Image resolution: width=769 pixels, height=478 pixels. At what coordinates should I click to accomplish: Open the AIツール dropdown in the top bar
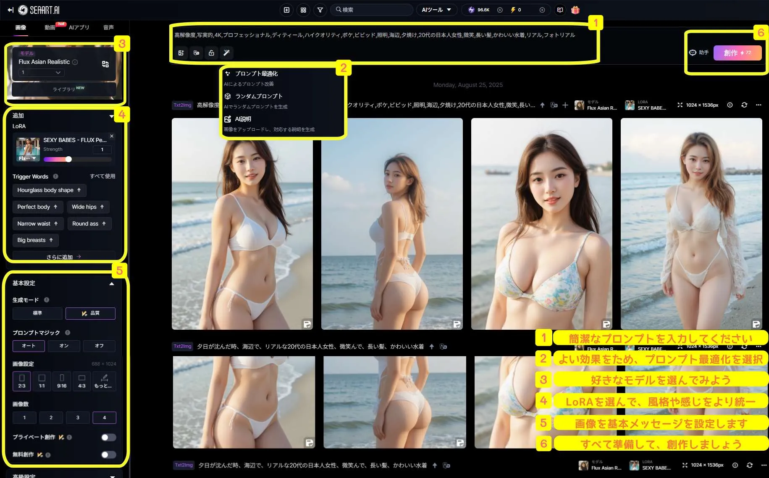point(436,10)
